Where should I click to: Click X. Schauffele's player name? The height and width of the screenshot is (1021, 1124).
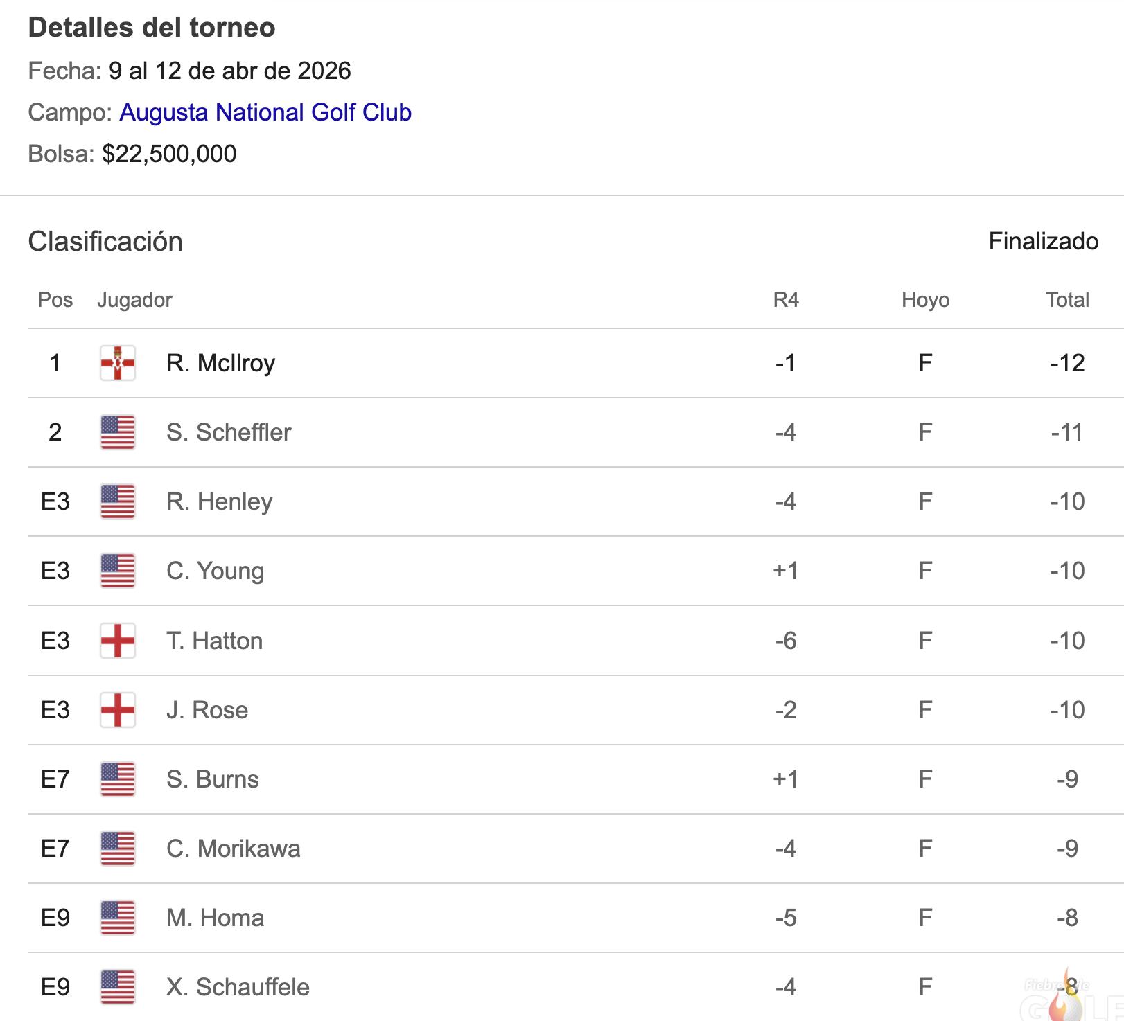pyautogui.click(x=238, y=987)
